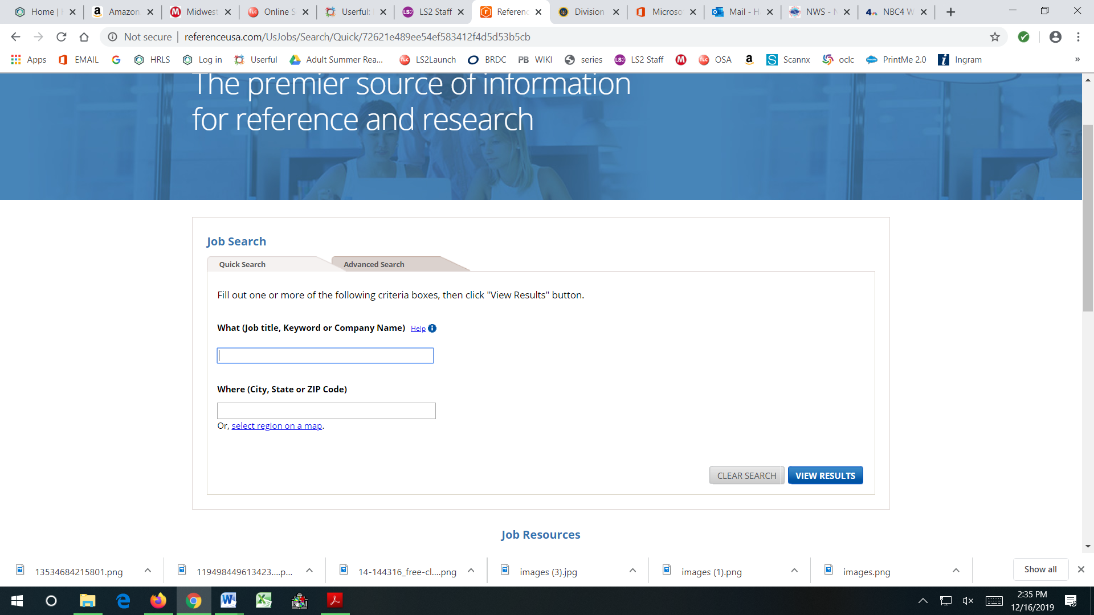
Task: Reload the page
Action: click(61, 37)
